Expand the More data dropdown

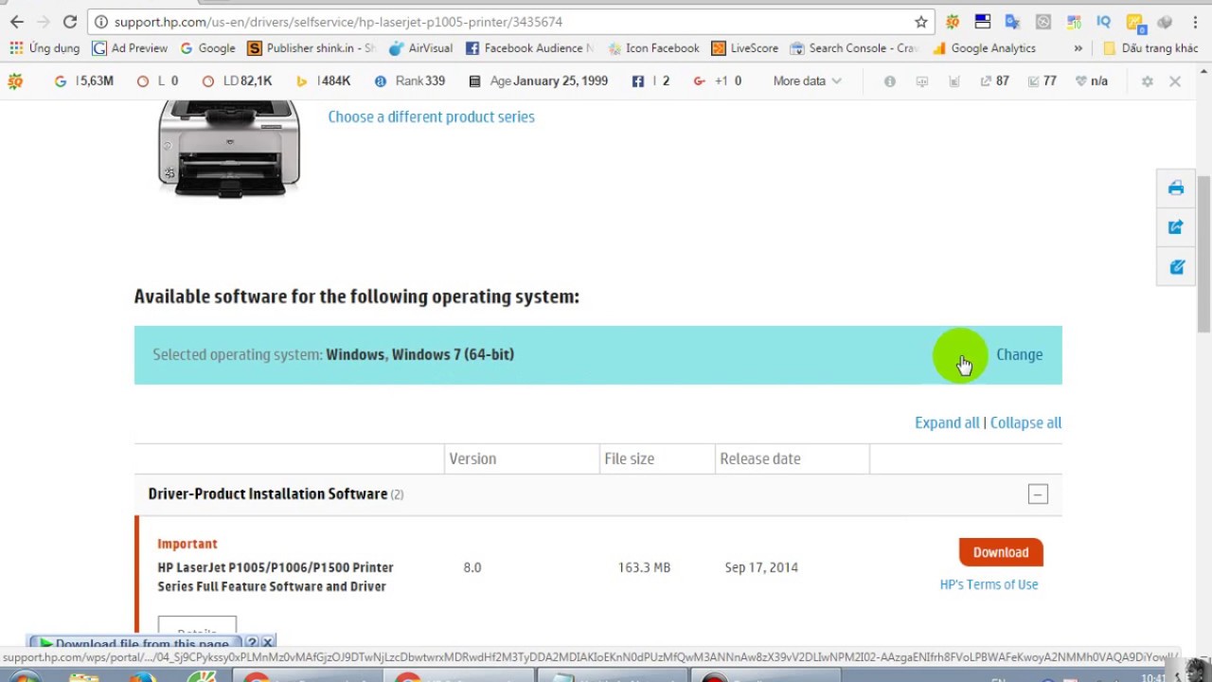[x=807, y=81]
